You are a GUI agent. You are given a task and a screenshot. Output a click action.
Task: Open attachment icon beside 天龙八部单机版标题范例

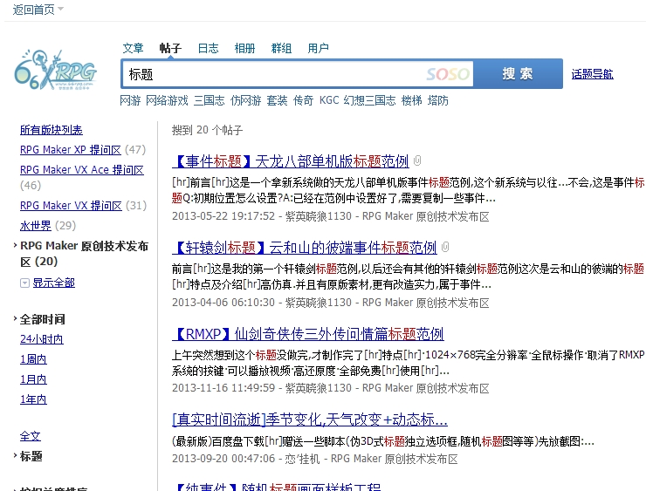tap(417, 160)
